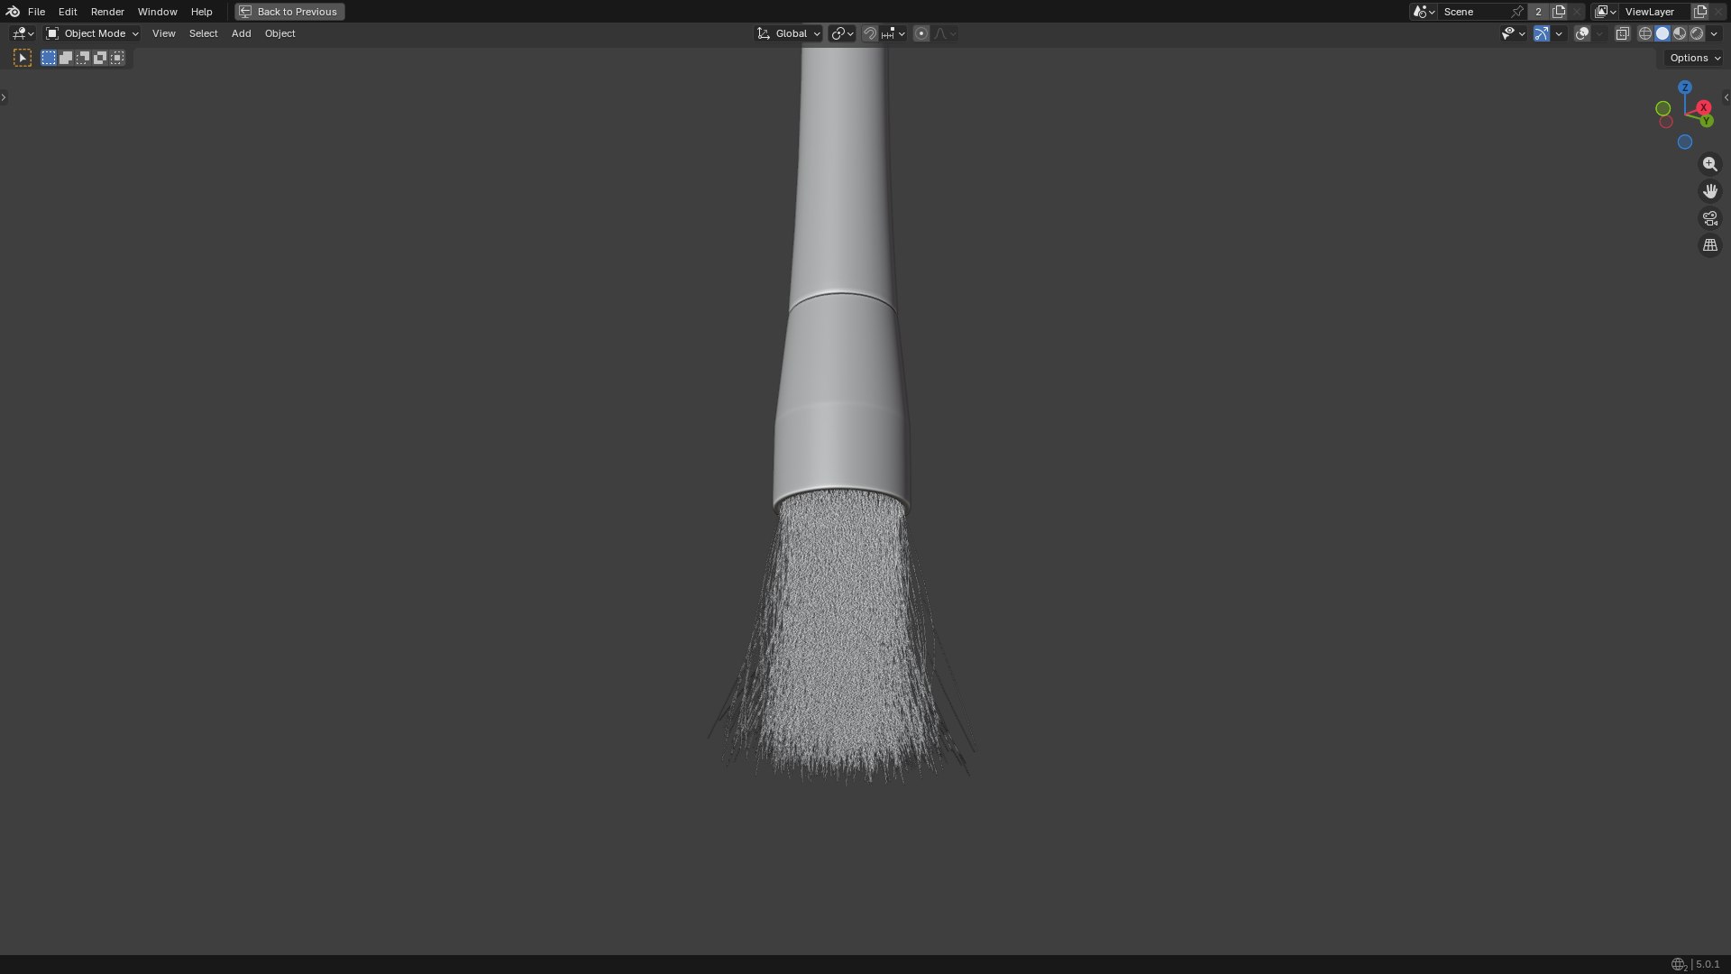Click the blue Z axis gizmo handle

click(x=1685, y=87)
